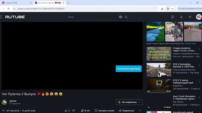The image size is (202, 113).
Task: Click the video player area
Action: [72, 56]
